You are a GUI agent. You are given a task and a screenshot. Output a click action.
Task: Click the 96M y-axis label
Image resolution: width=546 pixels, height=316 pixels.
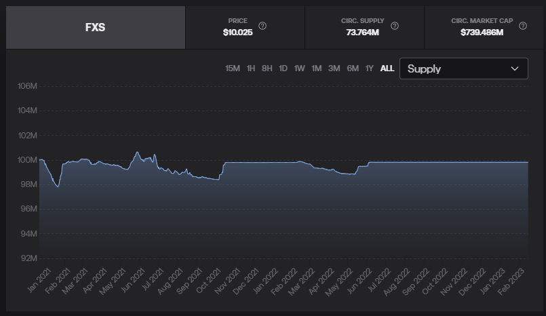click(29, 209)
